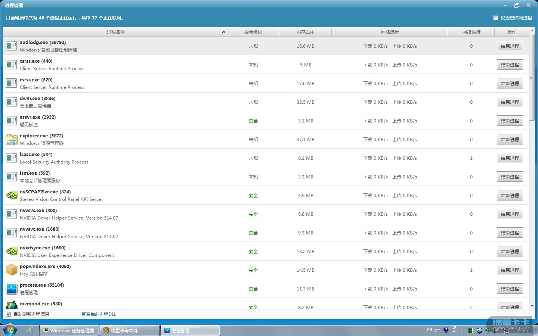This screenshot has height=336, width=538.
Task: Click the nvxdsync.exe NVIDIA icon
Action: click(12, 251)
